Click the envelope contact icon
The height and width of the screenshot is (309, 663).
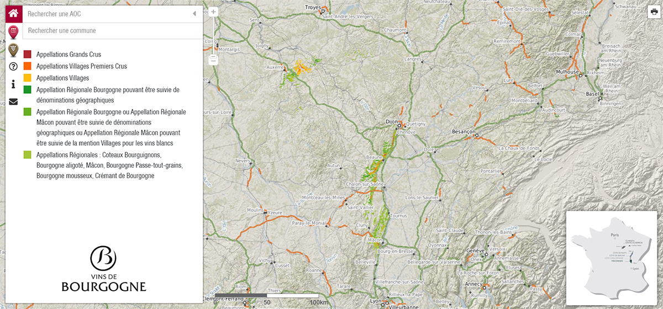[x=13, y=102]
